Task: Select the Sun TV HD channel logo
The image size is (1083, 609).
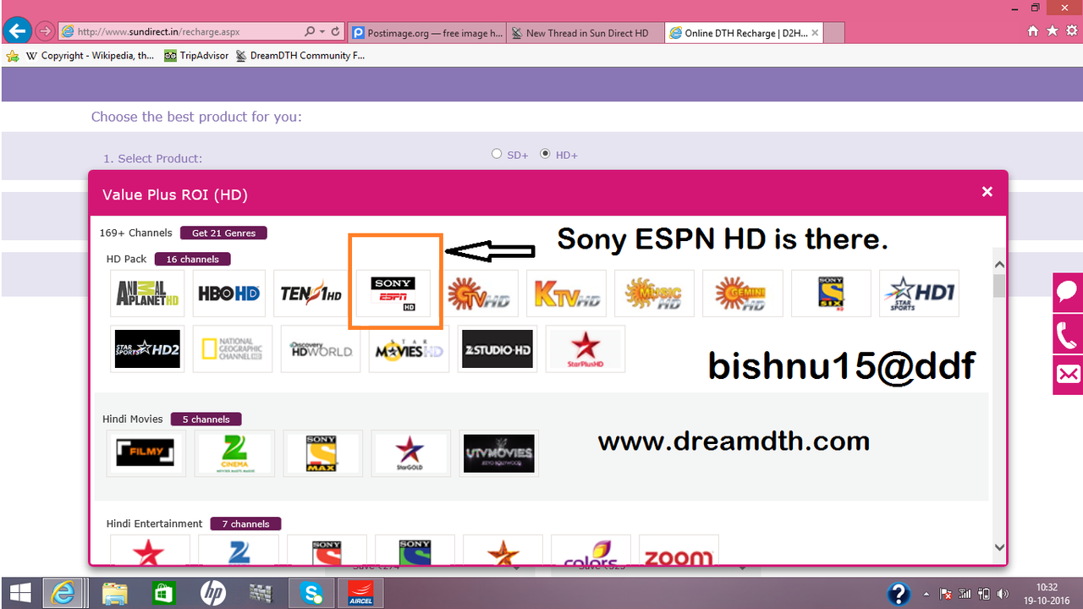Action: (x=478, y=294)
